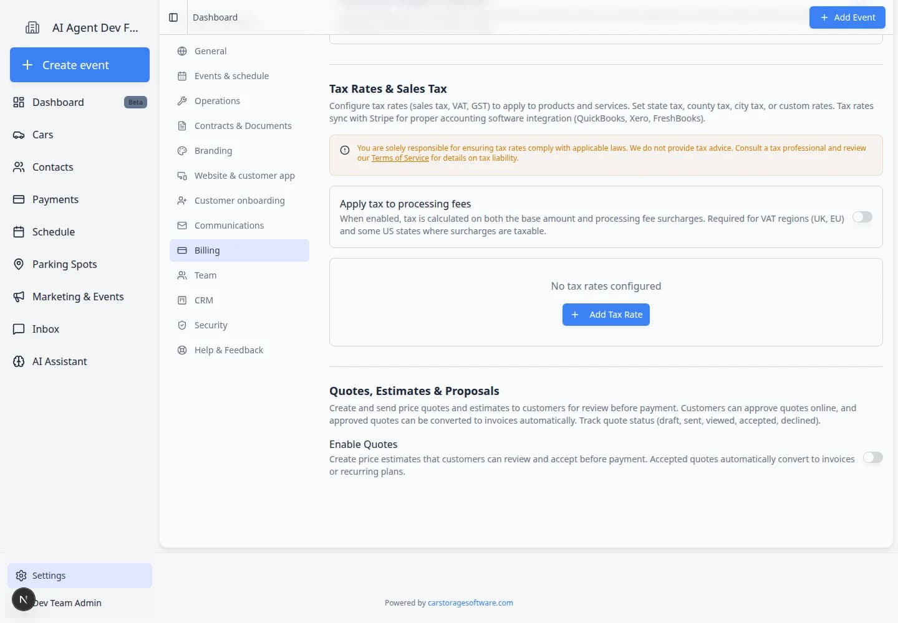Click the Add Event button

847,17
